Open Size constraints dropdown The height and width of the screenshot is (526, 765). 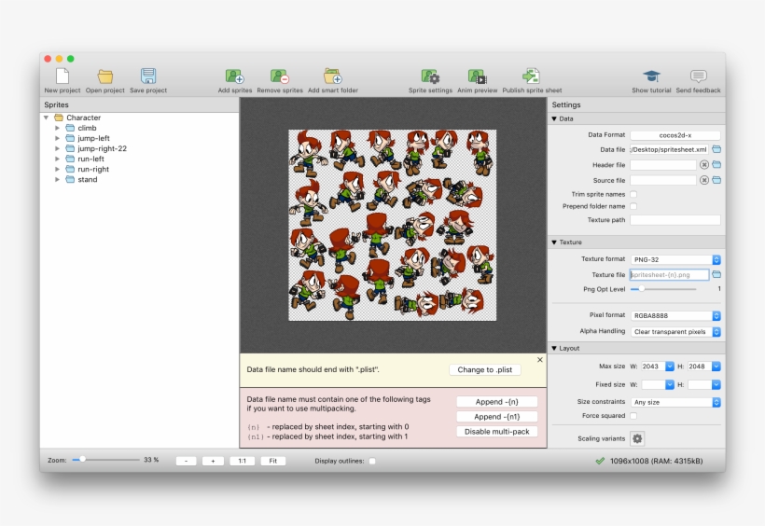[x=675, y=403]
